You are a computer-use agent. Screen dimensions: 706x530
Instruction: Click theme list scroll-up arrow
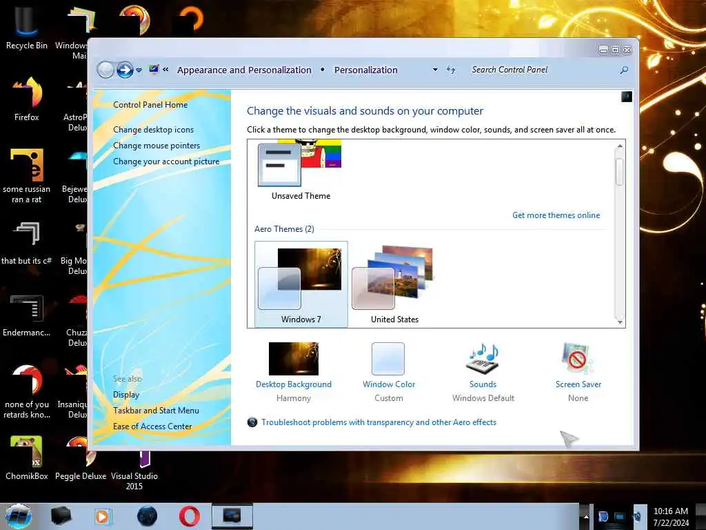620,146
